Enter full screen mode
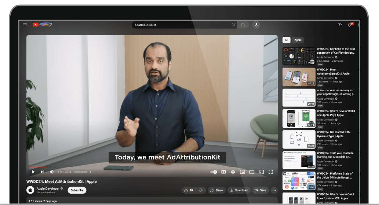Viewport: 379px width, 205px height. point(271,172)
